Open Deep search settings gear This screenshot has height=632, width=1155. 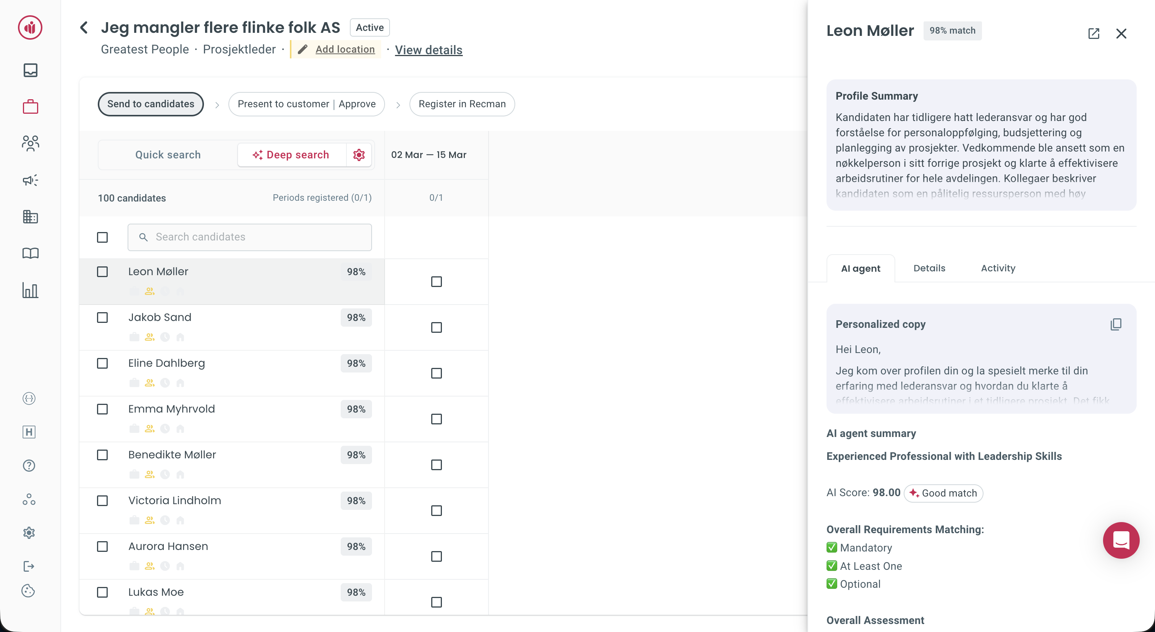(x=359, y=155)
